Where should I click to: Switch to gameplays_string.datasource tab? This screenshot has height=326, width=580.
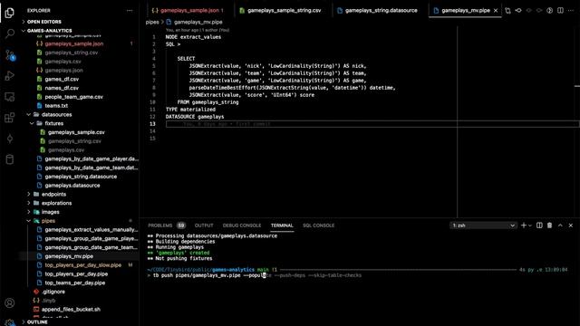point(381,11)
